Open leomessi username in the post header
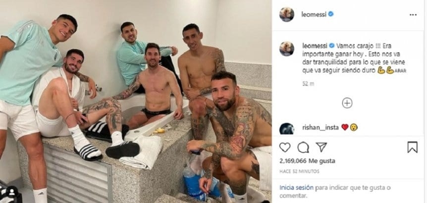Viewport: 427px width, 203px height. click(314, 15)
